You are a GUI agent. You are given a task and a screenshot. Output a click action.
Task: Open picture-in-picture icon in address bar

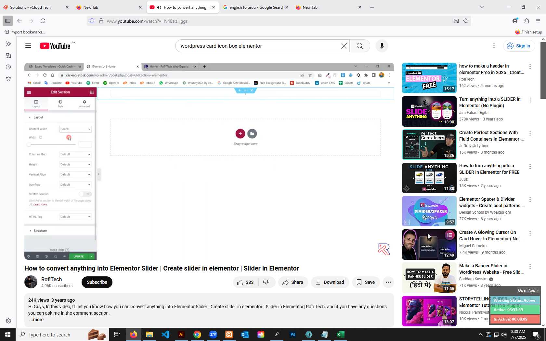click(x=457, y=21)
